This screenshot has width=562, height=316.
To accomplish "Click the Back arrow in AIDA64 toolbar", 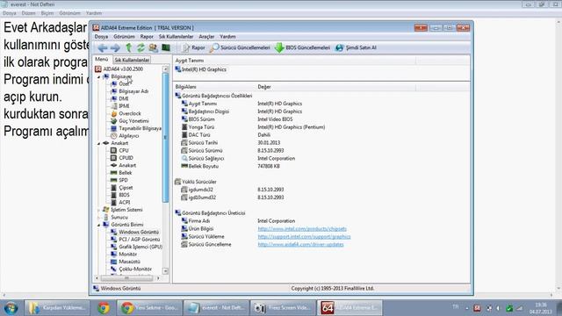I will click(103, 47).
